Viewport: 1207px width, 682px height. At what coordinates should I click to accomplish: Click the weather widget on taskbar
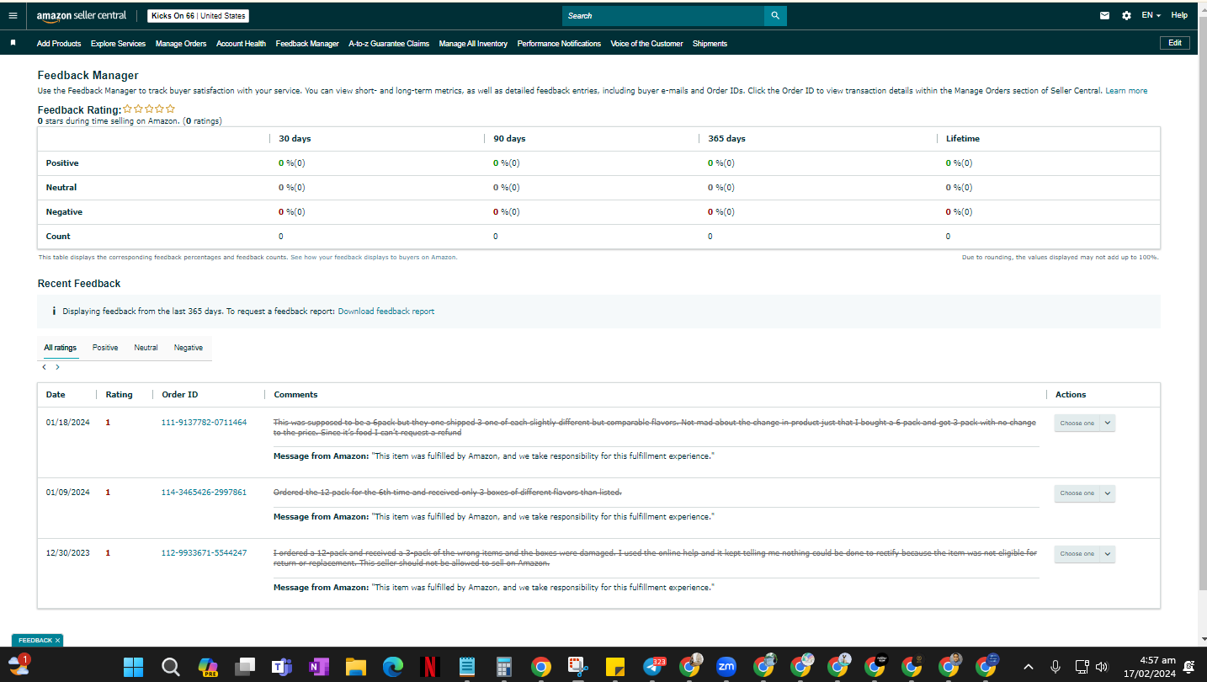pyautogui.click(x=19, y=665)
